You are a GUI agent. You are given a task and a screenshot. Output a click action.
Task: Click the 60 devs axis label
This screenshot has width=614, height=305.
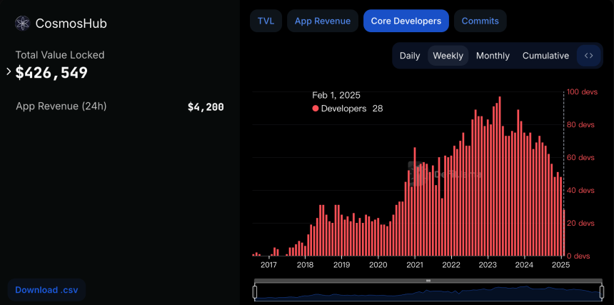tap(581, 158)
